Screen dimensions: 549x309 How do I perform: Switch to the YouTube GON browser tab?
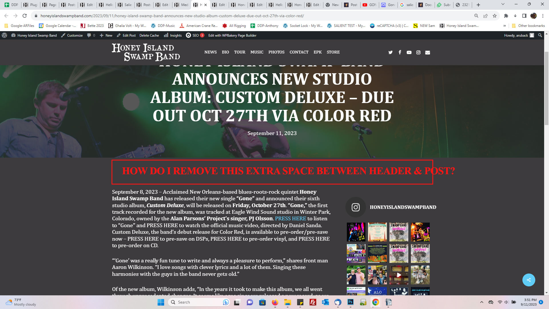pos(369,5)
